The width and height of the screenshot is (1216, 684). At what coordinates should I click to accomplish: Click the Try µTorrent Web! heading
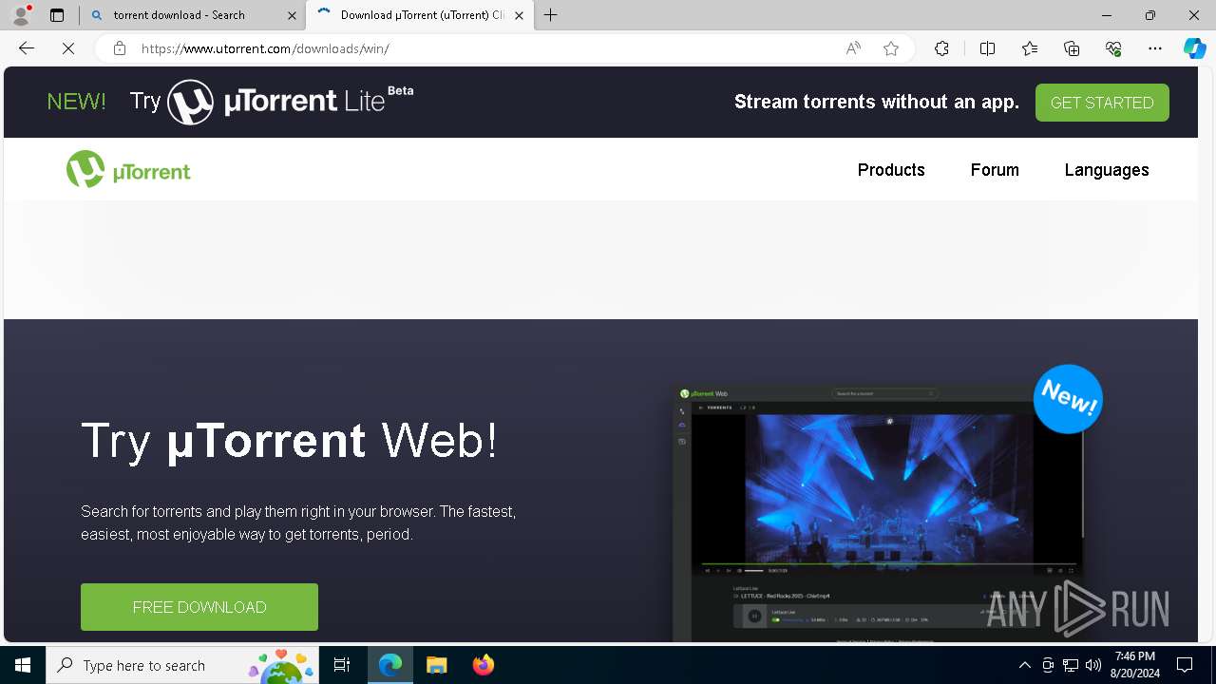click(290, 441)
